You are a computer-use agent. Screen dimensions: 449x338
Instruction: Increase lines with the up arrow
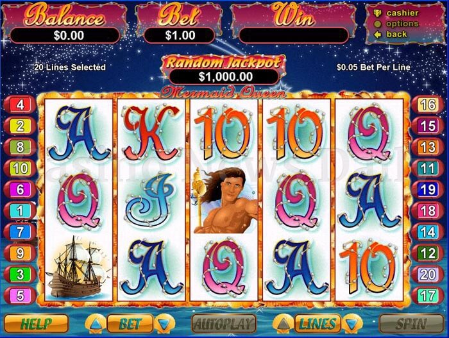point(283,324)
